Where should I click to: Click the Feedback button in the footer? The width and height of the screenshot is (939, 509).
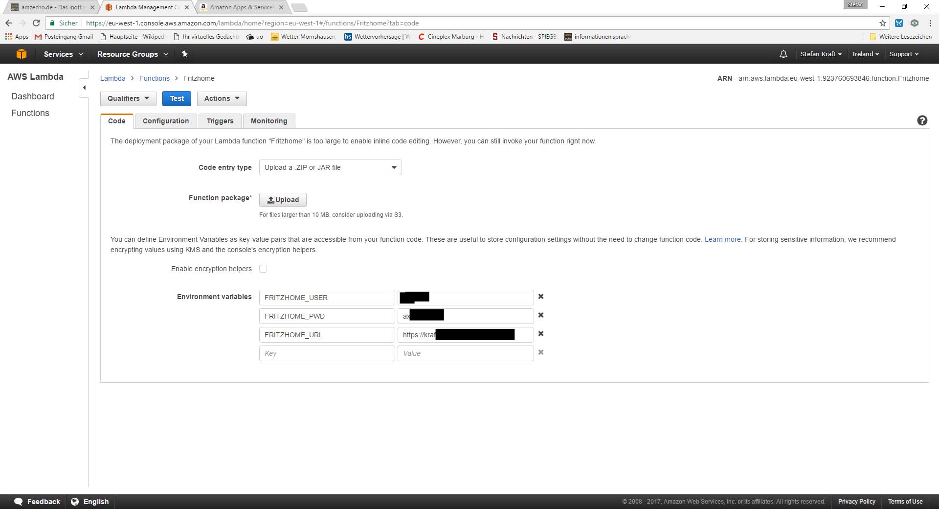(37, 502)
